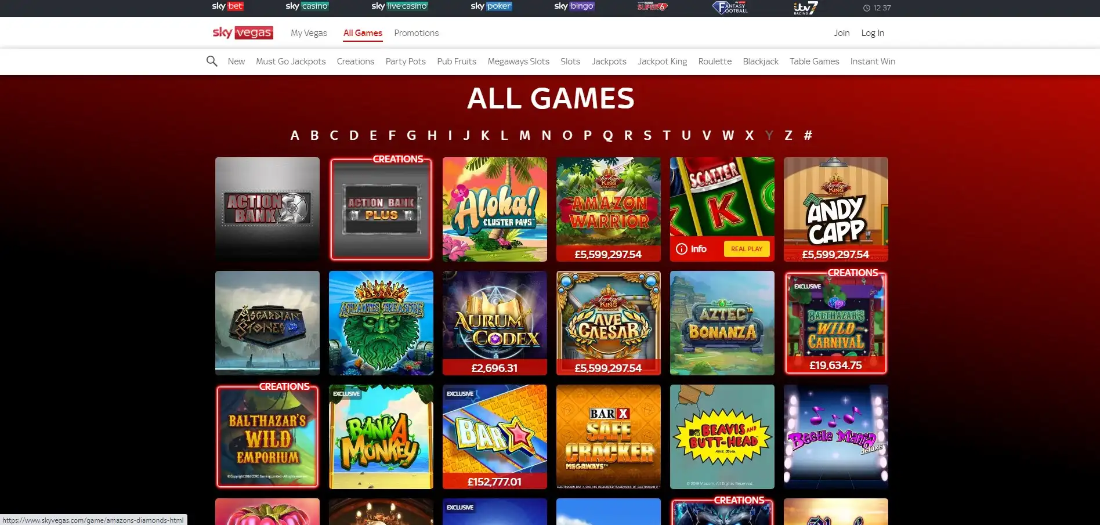Open the Sky Vegas logo home link
This screenshot has width=1100, height=525.
click(x=243, y=32)
